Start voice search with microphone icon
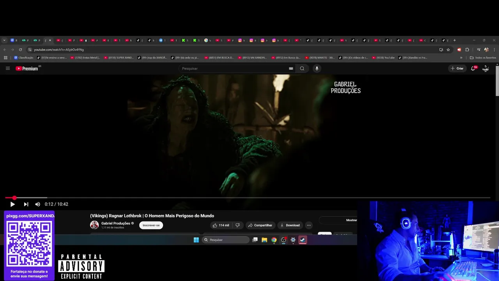The image size is (499, 281). (x=317, y=68)
